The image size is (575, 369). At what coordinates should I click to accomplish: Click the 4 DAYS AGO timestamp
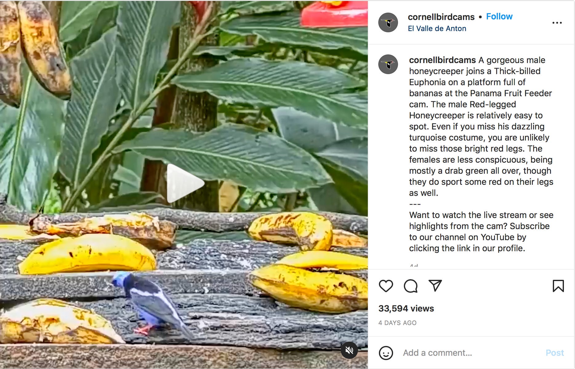click(x=397, y=323)
